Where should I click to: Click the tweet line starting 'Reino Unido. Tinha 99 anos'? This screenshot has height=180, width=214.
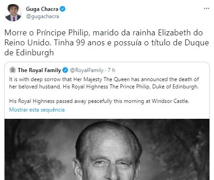click(107, 43)
